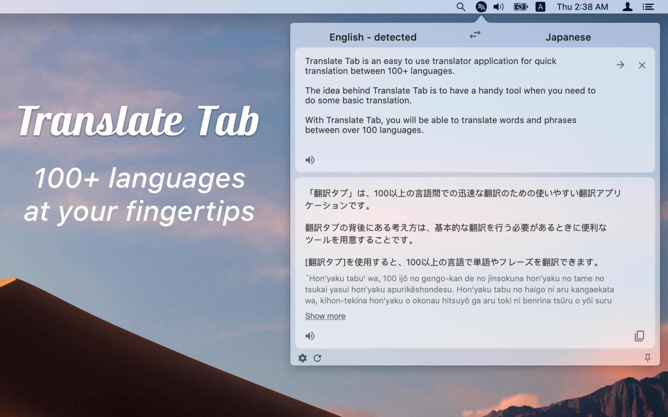Open Translate Tab settings gear
668x417 pixels.
tap(302, 358)
